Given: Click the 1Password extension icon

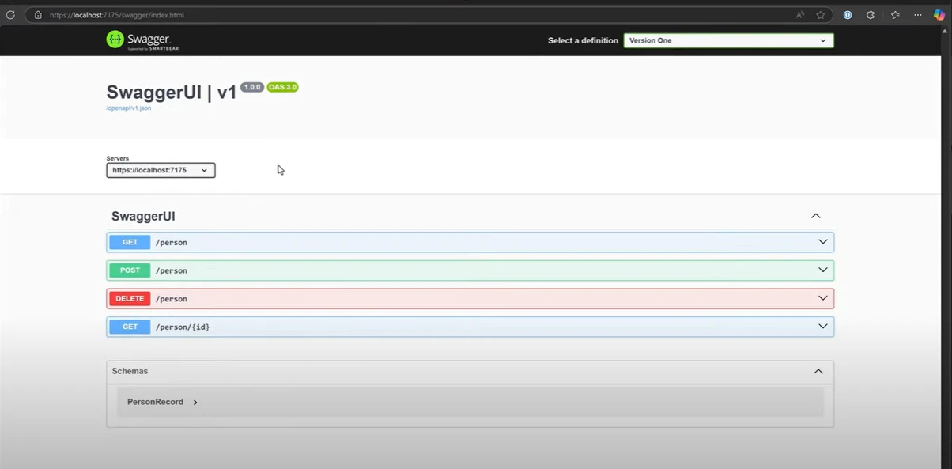Looking at the screenshot, I should click(x=846, y=14).
